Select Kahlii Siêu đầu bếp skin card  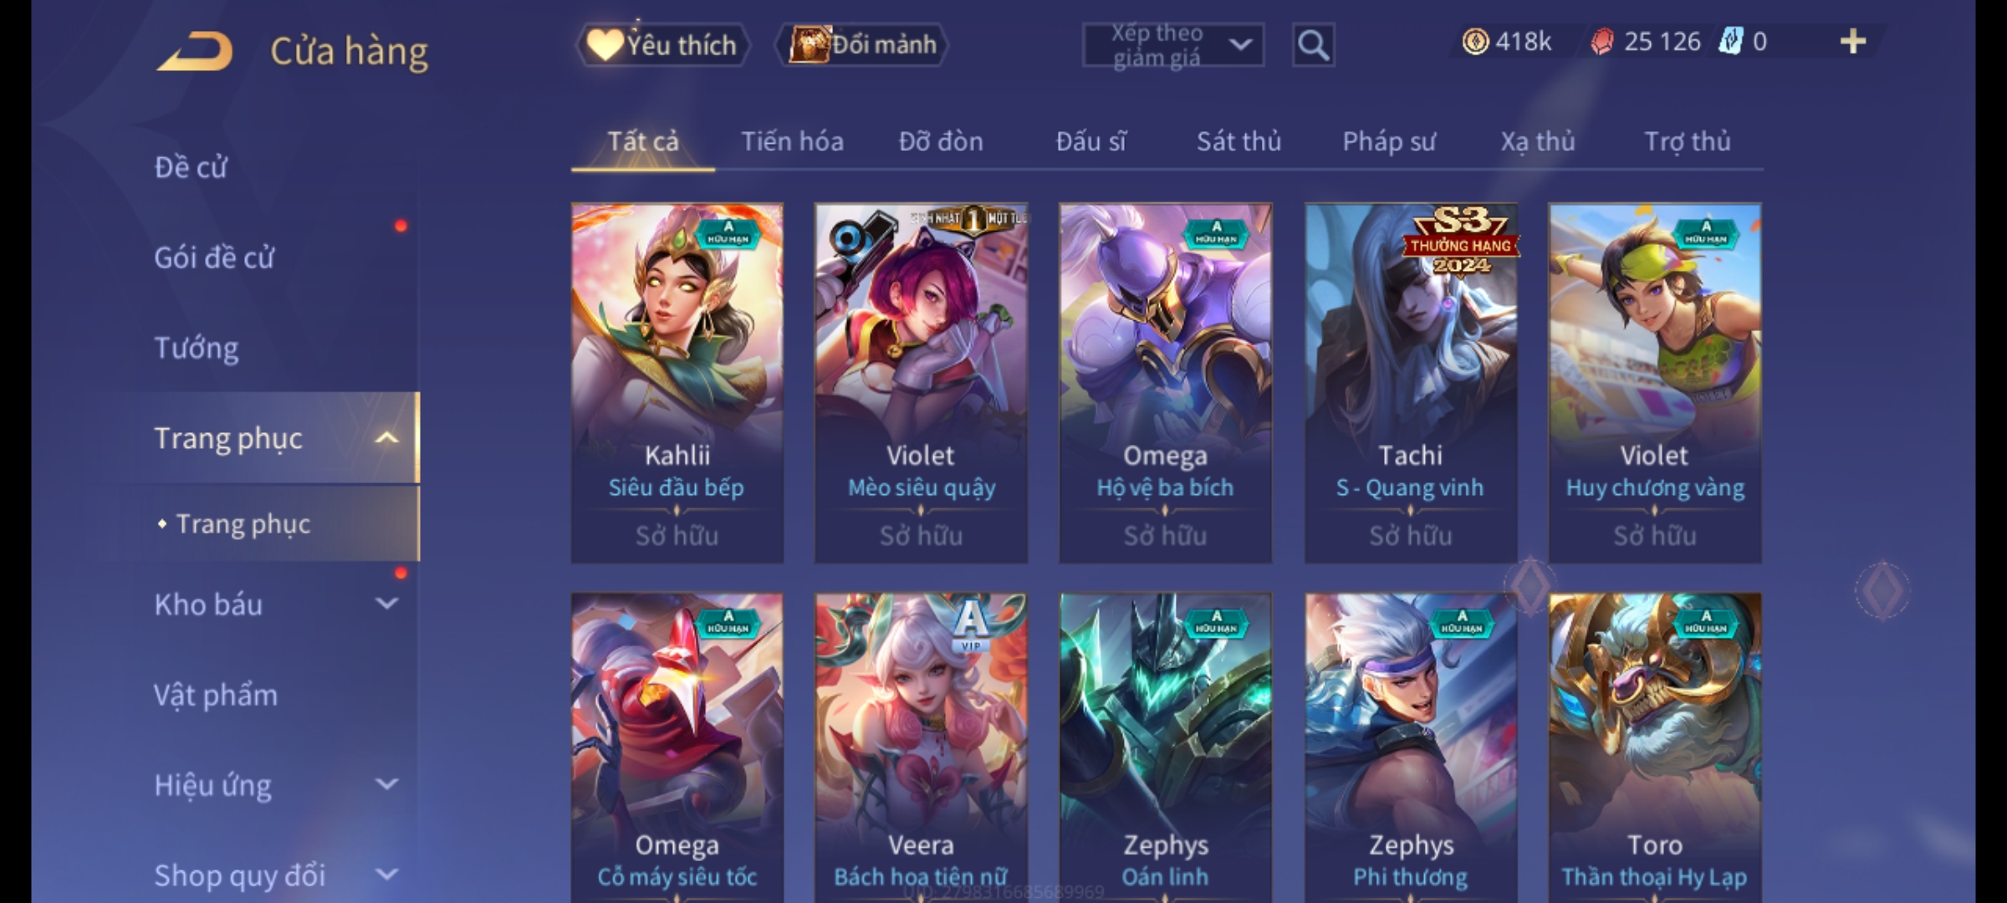(x=677, y=383)
